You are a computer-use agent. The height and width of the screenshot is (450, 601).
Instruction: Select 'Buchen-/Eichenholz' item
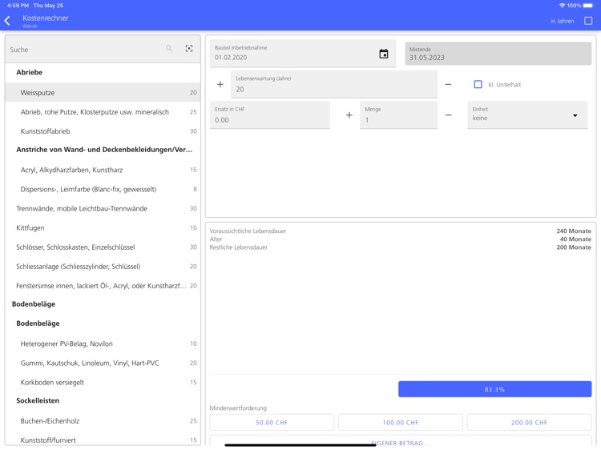(x=103, y=421)
